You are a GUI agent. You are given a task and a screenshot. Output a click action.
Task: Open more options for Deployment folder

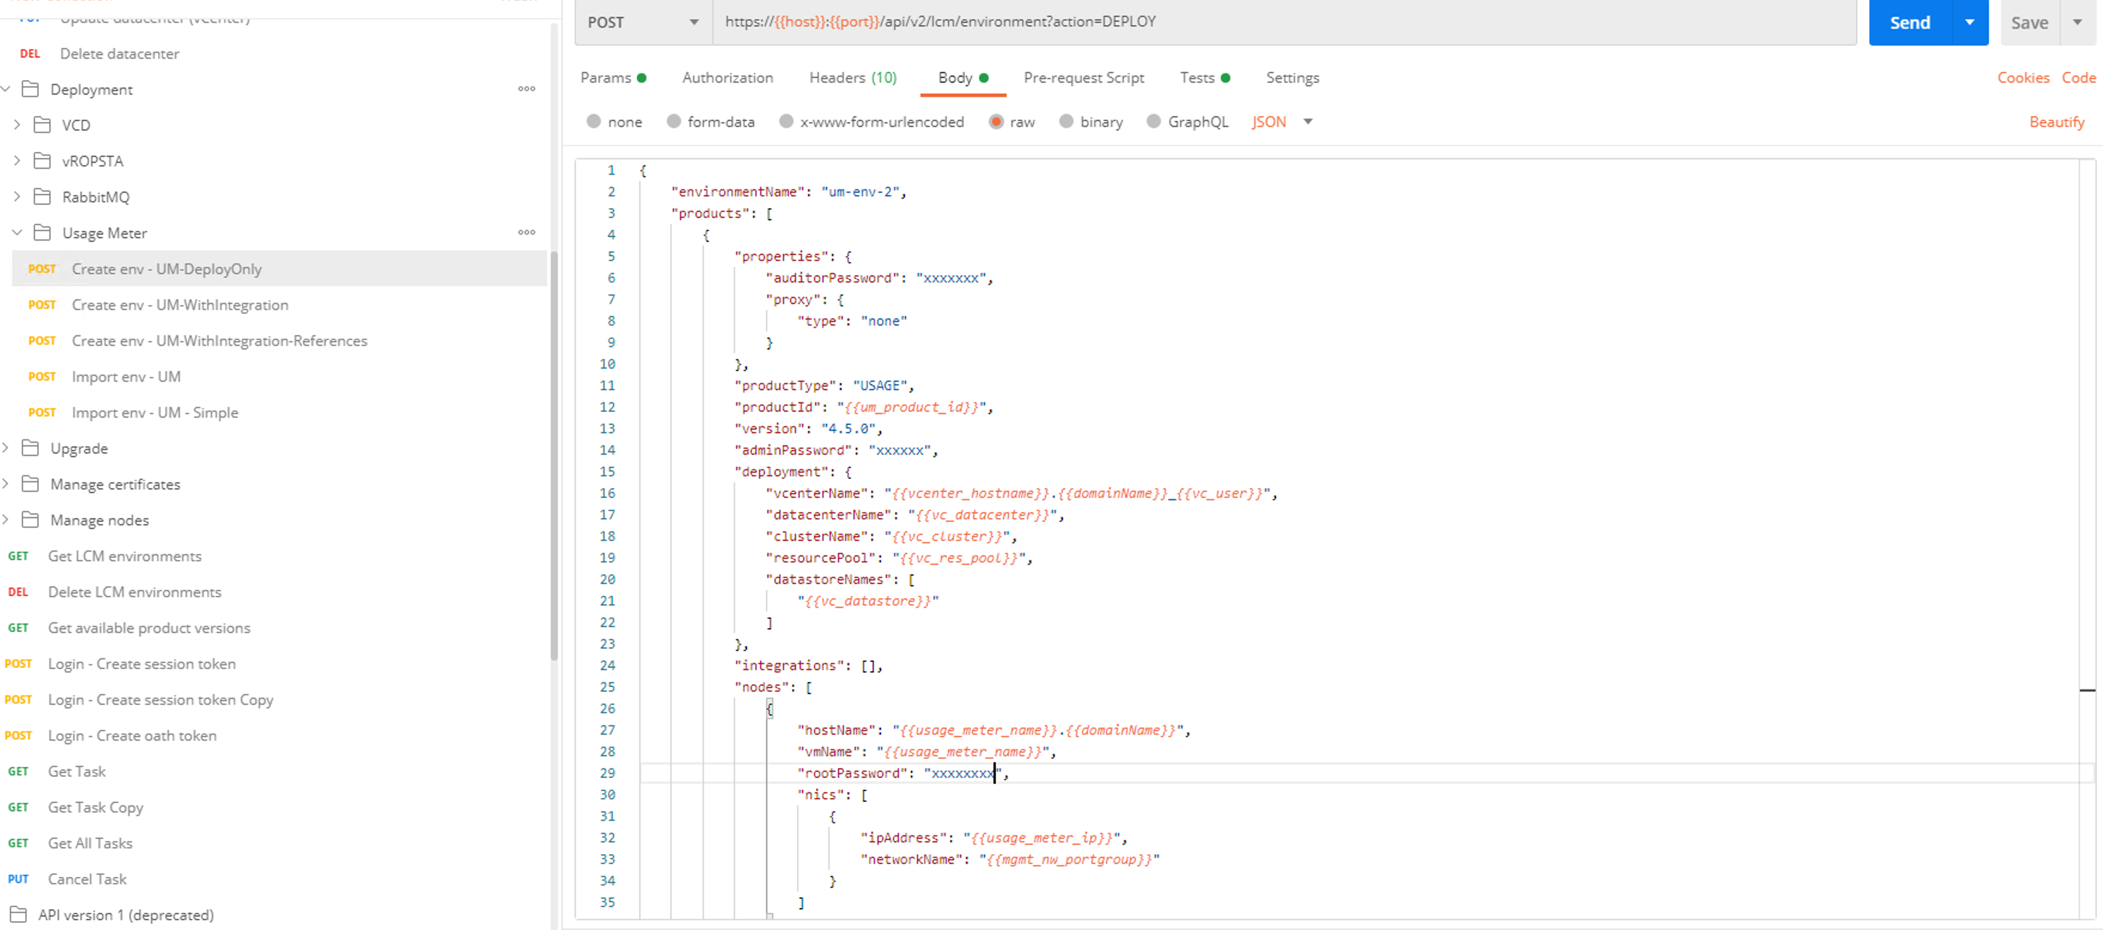pos(527,88)
